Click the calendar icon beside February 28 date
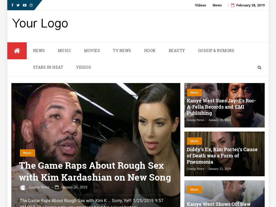 232,5
